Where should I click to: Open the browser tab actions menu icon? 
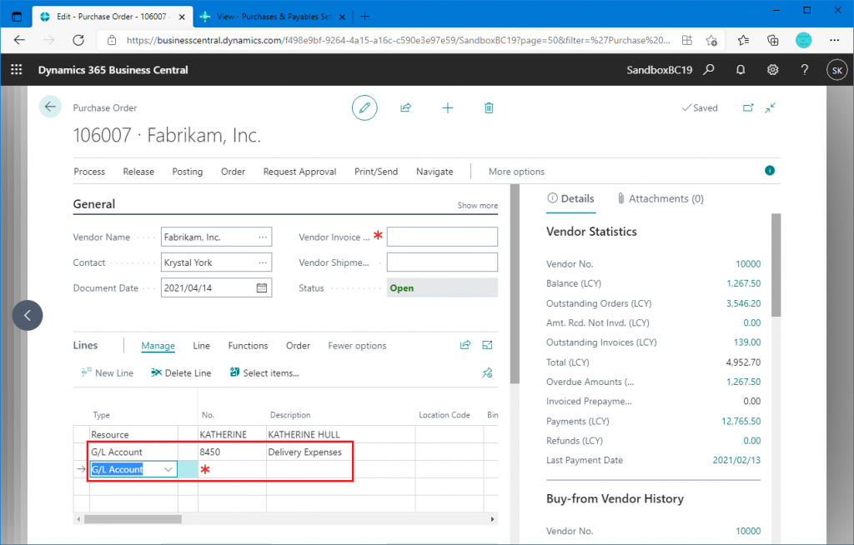(17, 17)
